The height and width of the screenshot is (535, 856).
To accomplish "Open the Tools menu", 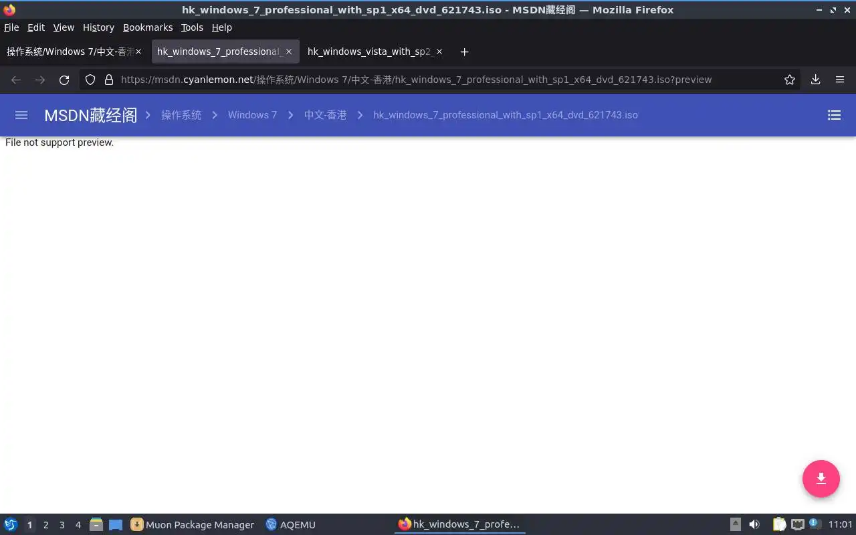I will point(192,27).
